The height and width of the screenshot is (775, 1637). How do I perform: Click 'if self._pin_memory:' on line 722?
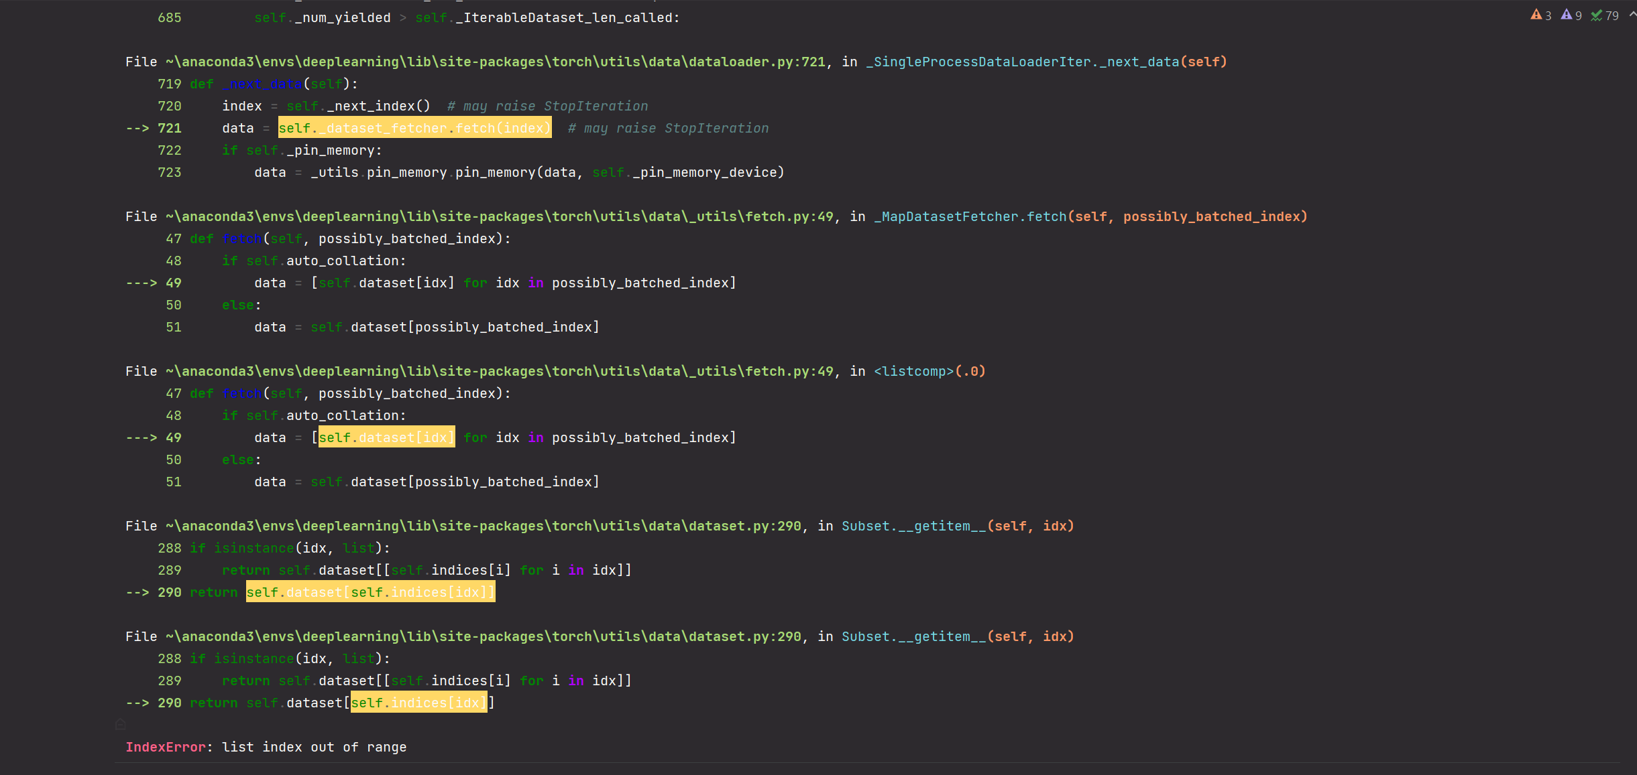302,150
